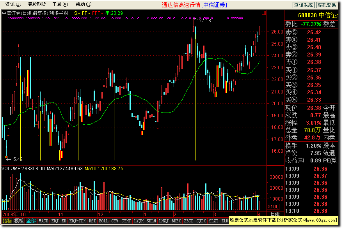This screenshot has height=229, width=343.
Task: Click the 现价 26.38 value
Action: point(314,108)
